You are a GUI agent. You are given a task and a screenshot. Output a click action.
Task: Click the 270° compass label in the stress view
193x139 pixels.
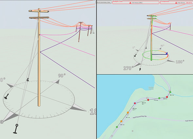(x=128, y=68)
